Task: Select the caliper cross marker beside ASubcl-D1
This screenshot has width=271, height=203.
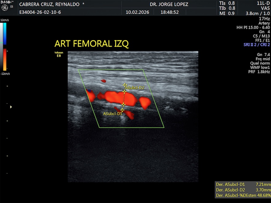Action: (x=122, y=110)
